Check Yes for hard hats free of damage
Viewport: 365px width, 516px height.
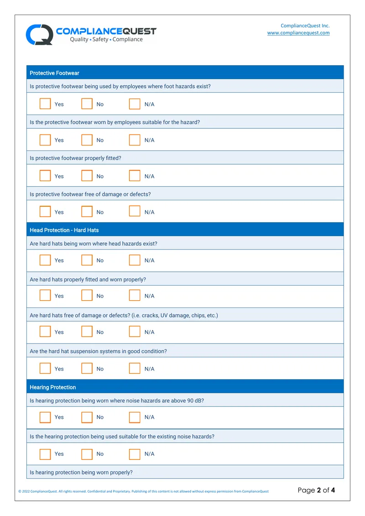(45, 331)
